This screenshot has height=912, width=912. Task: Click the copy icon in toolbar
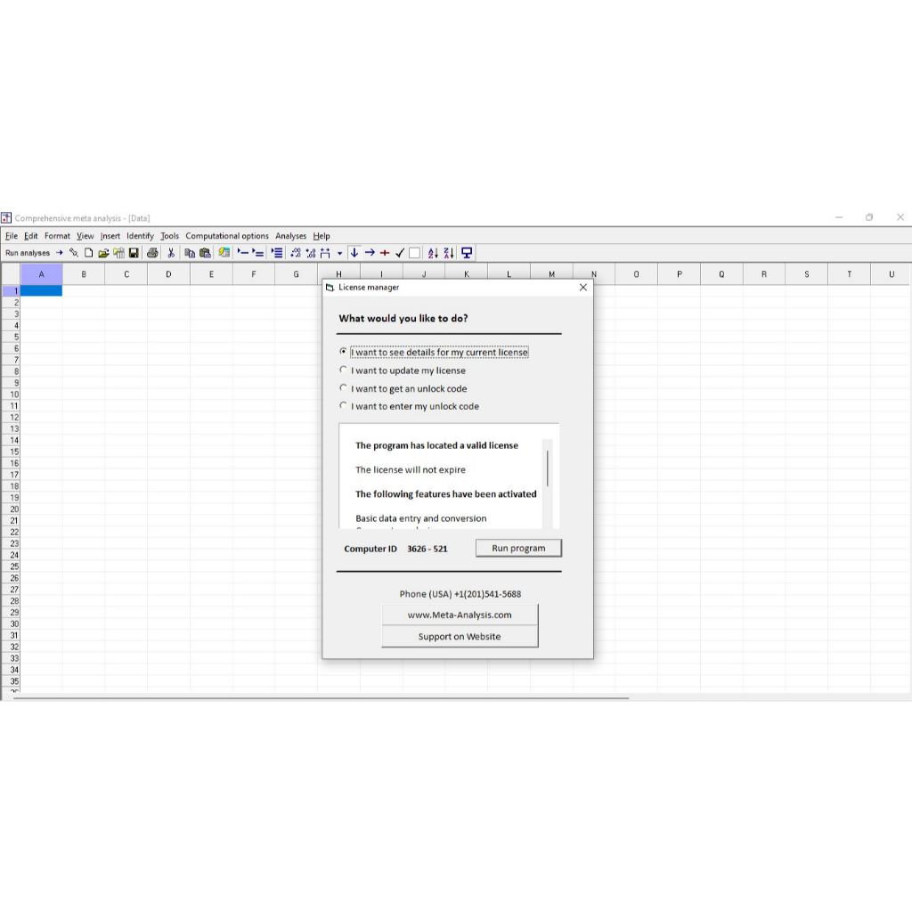pyautogui.click(x=190, y=253)
